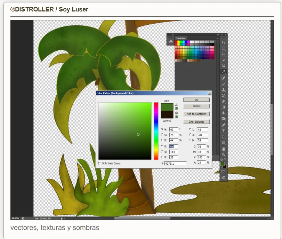Select the History Brush tool
The image size is (282, 239).
(x=224, y=96)
